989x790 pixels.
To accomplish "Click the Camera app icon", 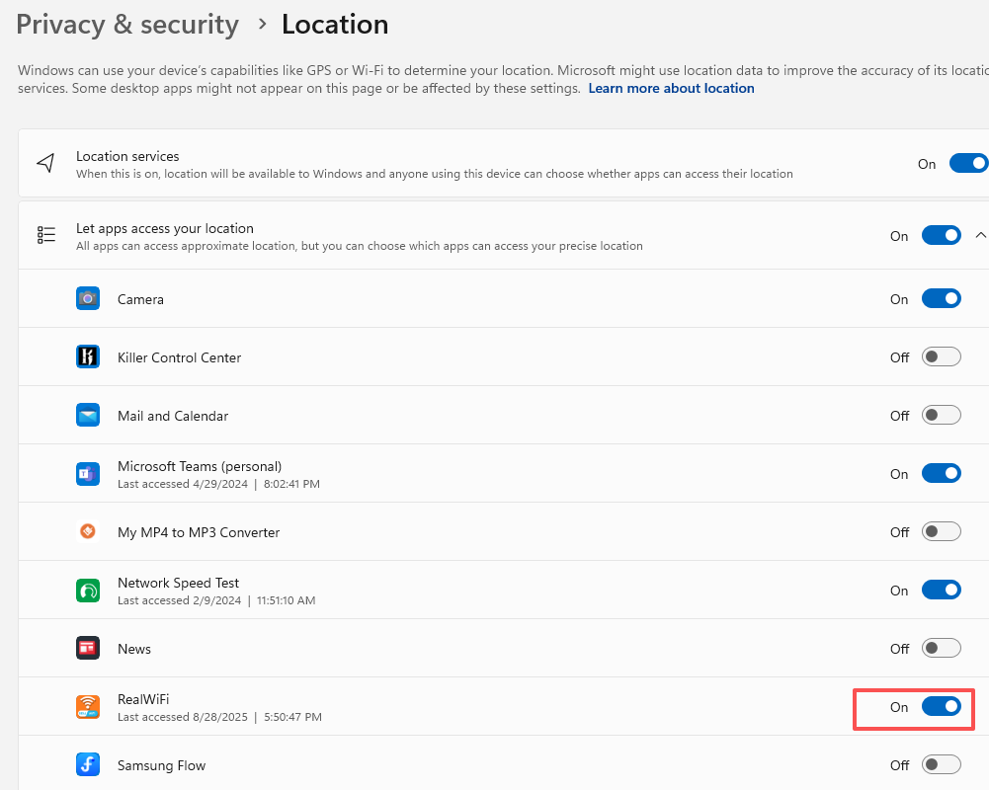I will (x=88, y=298).
